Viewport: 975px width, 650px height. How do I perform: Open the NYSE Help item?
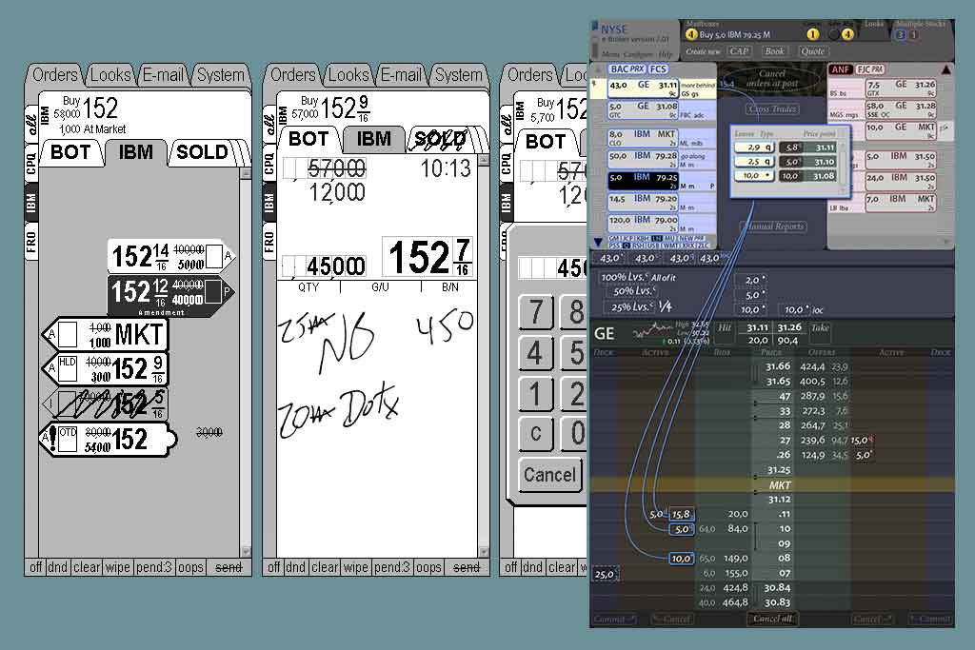(666, 54)
